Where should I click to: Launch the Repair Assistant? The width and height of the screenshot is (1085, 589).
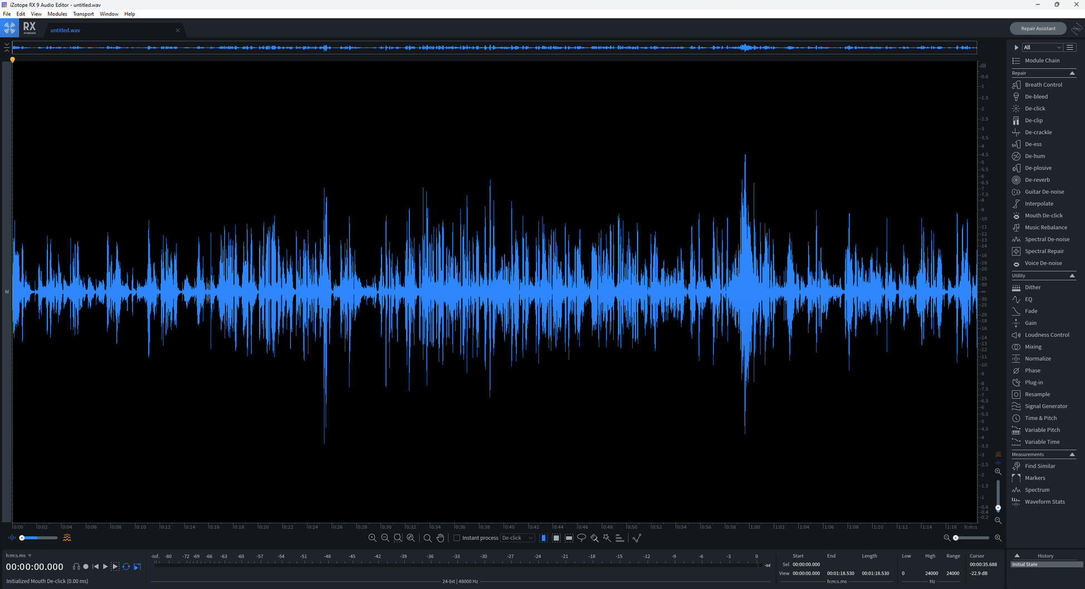pos(1038,28)
